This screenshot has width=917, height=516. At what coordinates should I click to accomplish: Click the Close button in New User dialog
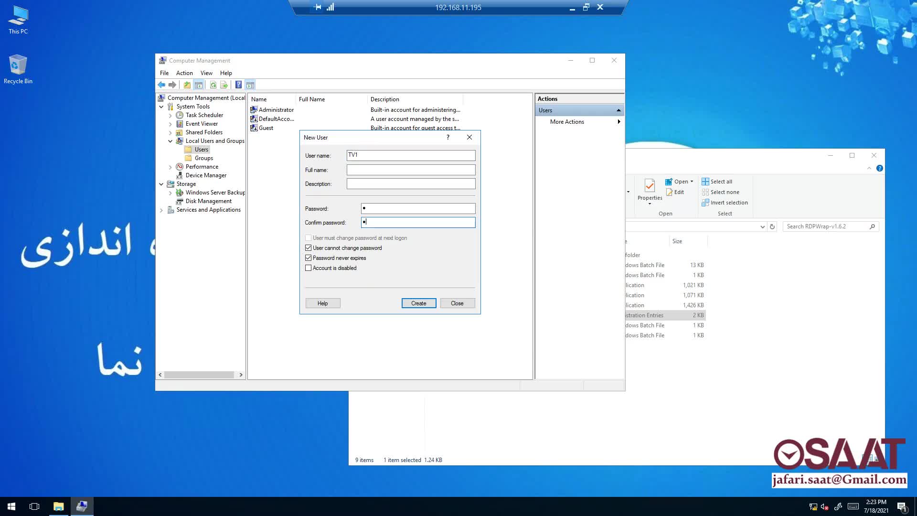[457, 303]
